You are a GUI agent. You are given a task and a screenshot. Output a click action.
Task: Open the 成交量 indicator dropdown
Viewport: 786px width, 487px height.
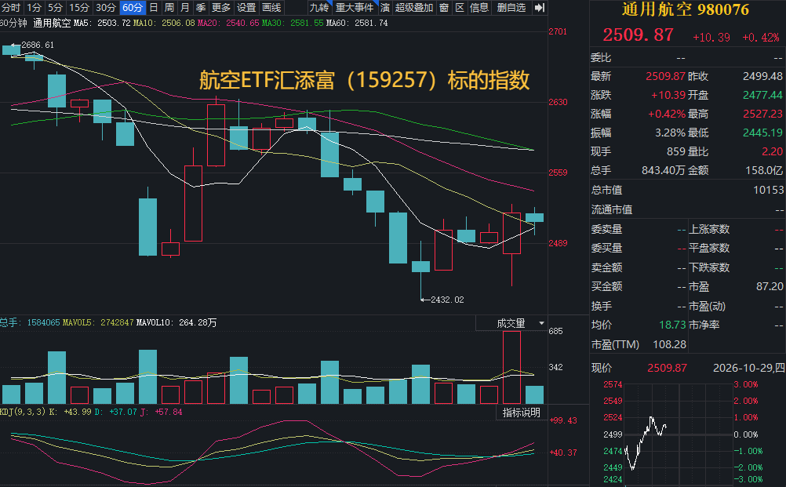click(x=541, y=323)
